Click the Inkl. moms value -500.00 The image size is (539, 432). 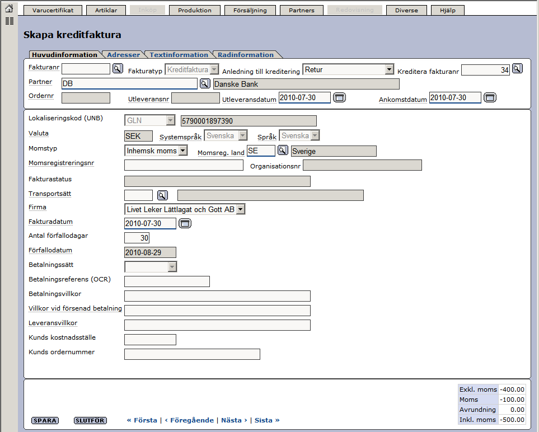[x=512, y=420]
